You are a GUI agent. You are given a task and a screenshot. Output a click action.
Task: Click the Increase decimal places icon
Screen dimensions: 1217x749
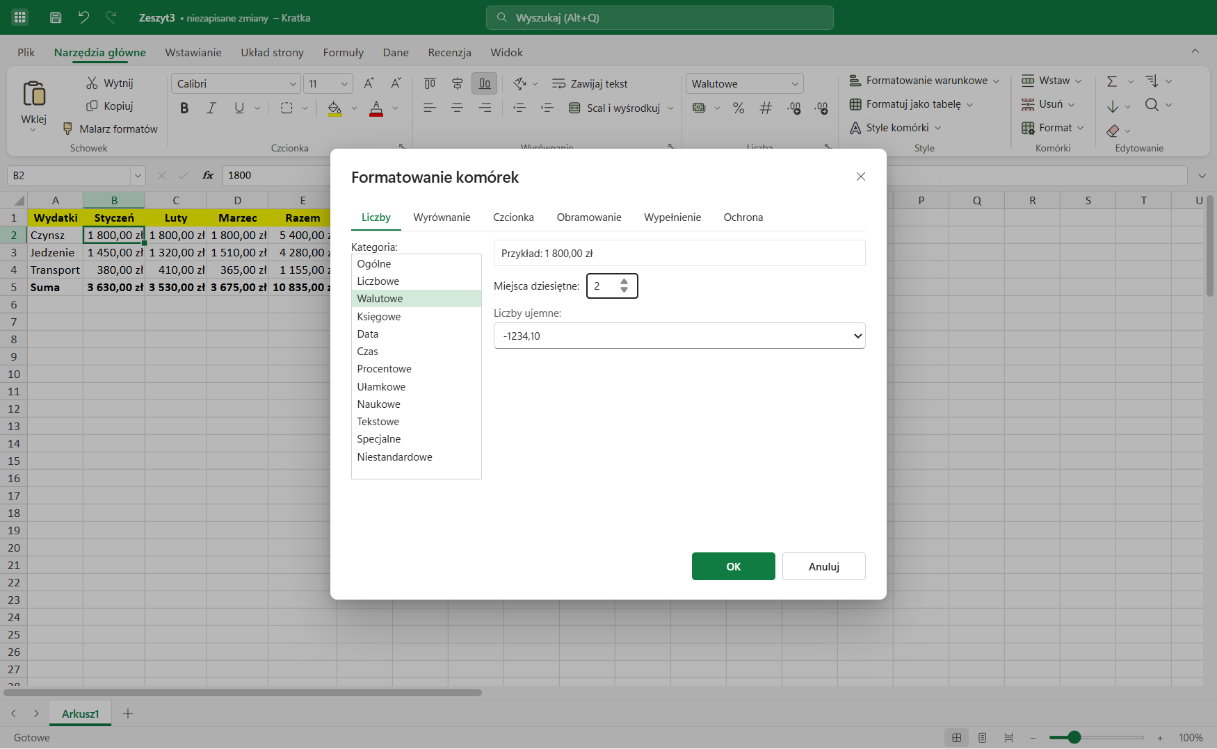(x=794, y=108)
